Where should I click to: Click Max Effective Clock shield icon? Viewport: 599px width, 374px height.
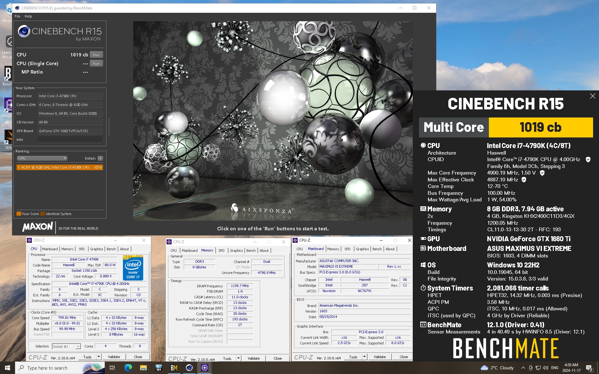[524, 180]
